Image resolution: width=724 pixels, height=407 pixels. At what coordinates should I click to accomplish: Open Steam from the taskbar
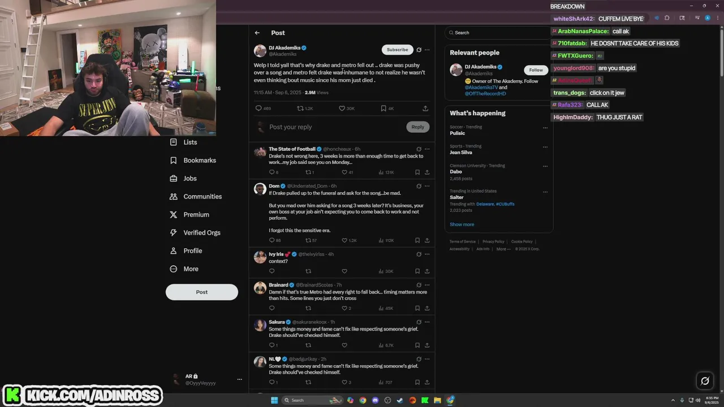[x=400, y=400]
